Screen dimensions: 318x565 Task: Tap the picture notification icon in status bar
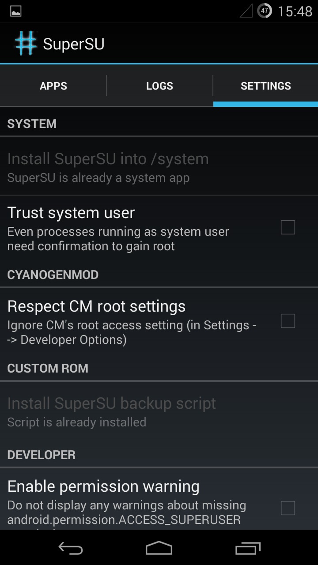click(x=16, y=11)
